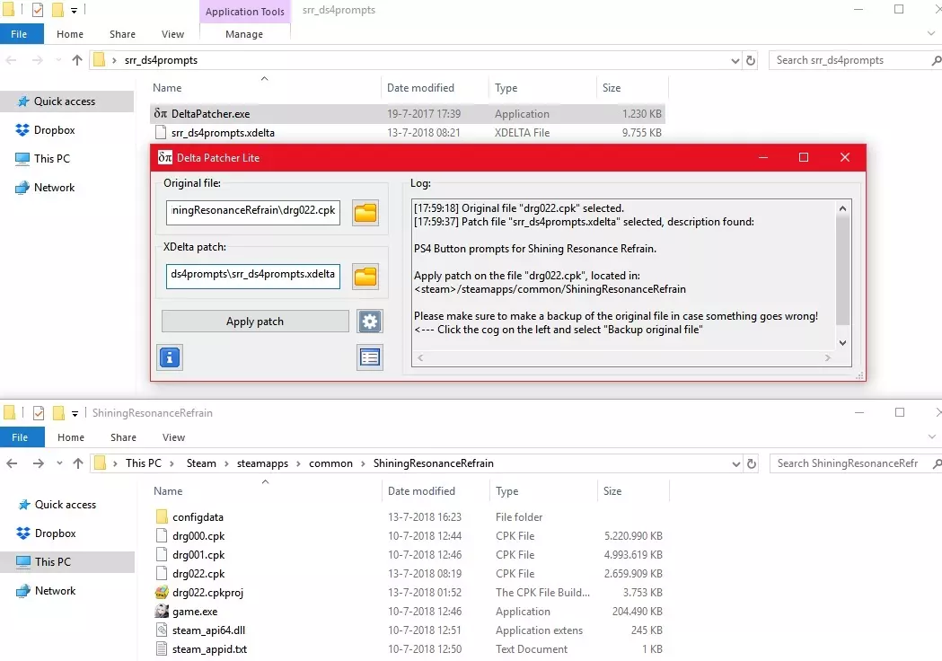The image size is (942, 661).
Task: Select Quick access in top window sidebar
Action: coord(66,101)
